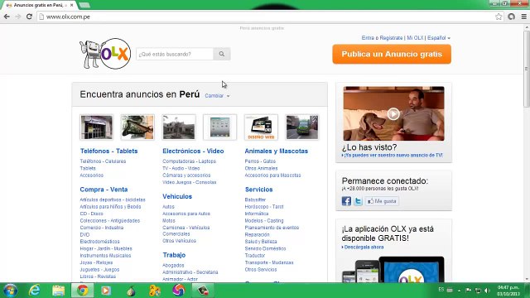Screen dimensions: 530x298
Task: Click the browser forward arrow
Action: pos(18,17)
